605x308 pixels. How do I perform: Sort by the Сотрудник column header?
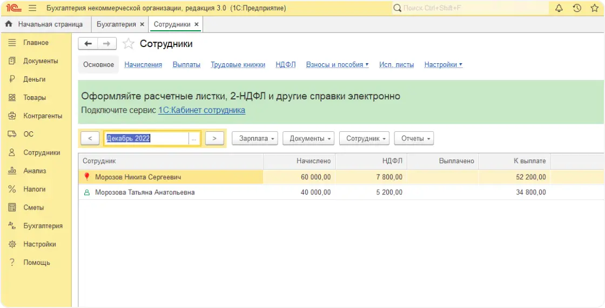(171, 161)
